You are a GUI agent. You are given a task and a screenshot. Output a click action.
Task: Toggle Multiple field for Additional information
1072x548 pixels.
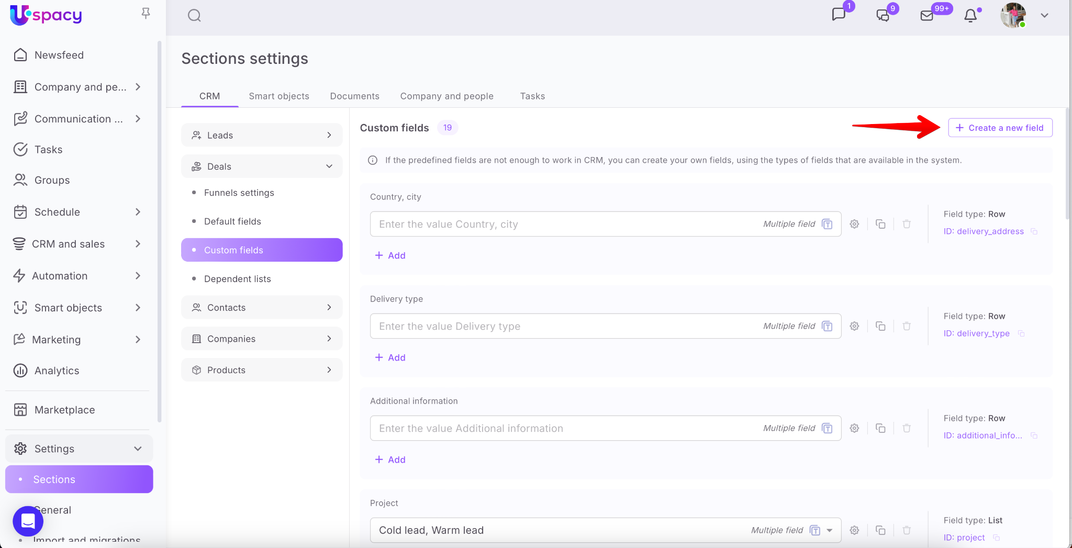827,428
